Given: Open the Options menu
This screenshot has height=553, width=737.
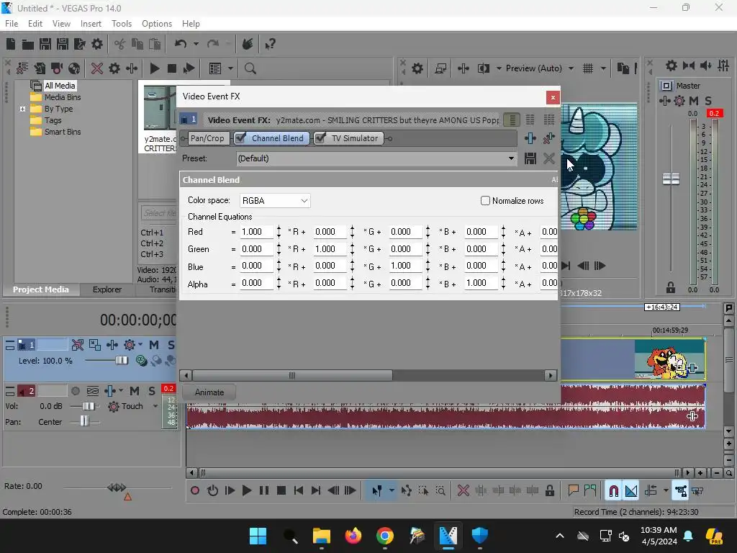Looking at the screenshot, I should 156,24.
